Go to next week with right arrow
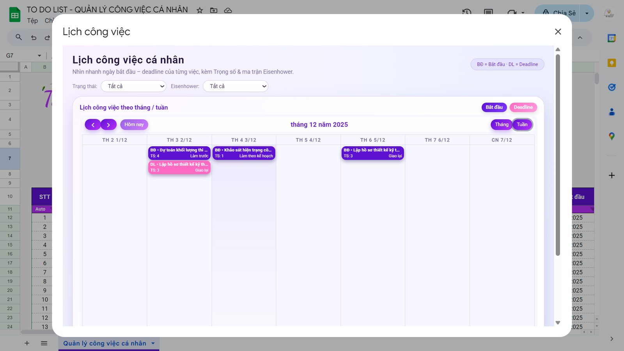624x351 pixels. pos(108,124)
